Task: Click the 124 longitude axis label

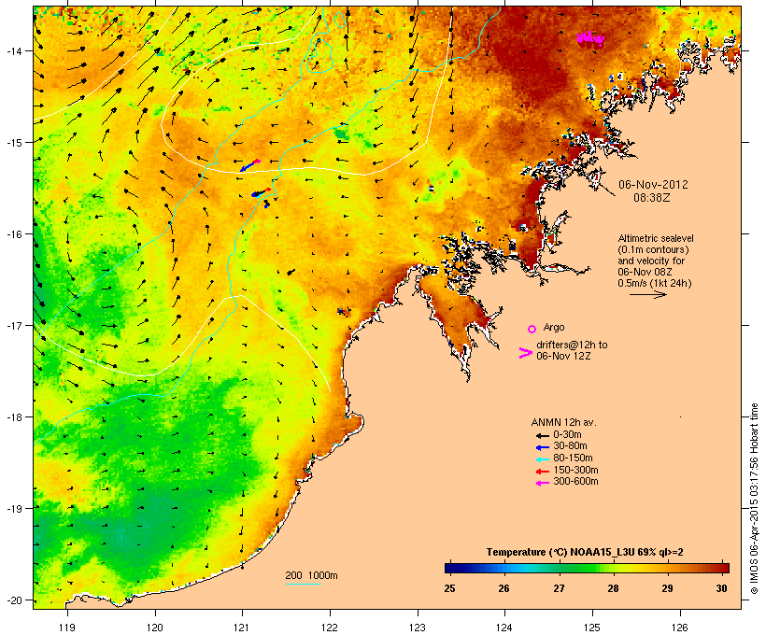Action: point(504,628)
